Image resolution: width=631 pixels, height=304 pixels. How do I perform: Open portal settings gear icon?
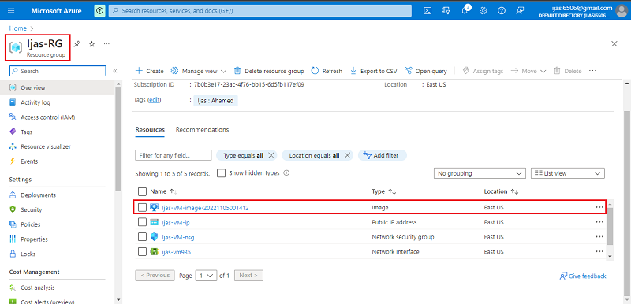[x=484, y=11]
